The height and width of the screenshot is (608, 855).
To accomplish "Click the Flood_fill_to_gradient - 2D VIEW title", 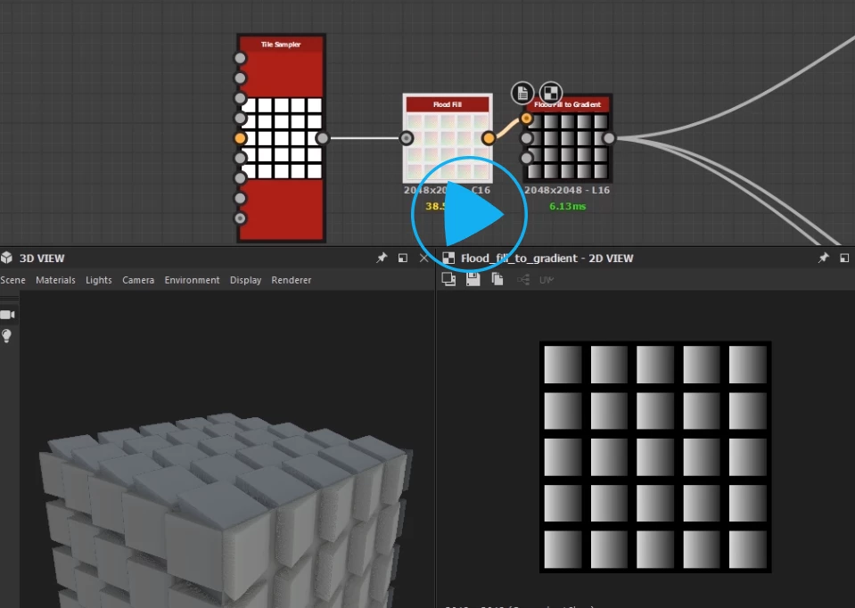I will tap(547, 258).
